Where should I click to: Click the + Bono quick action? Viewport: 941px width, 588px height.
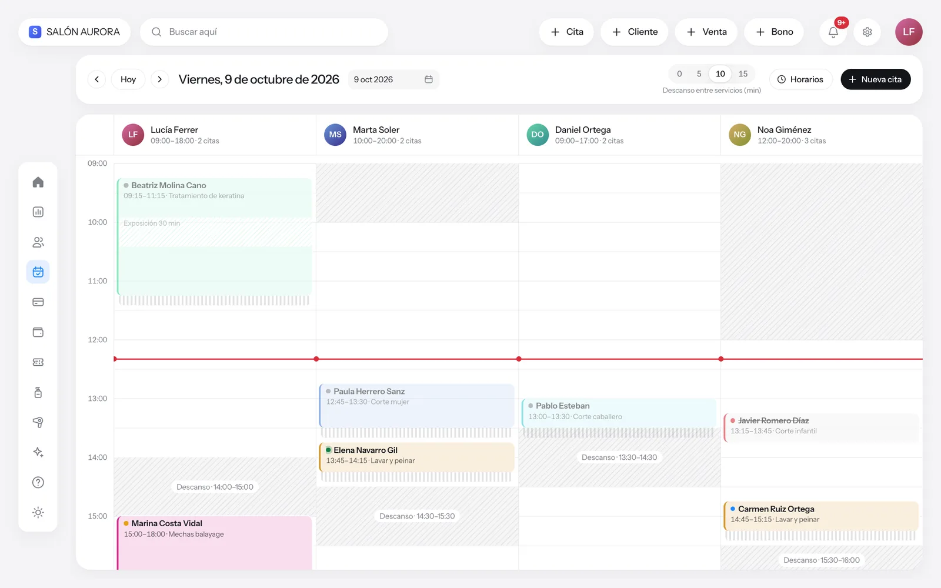774,32
